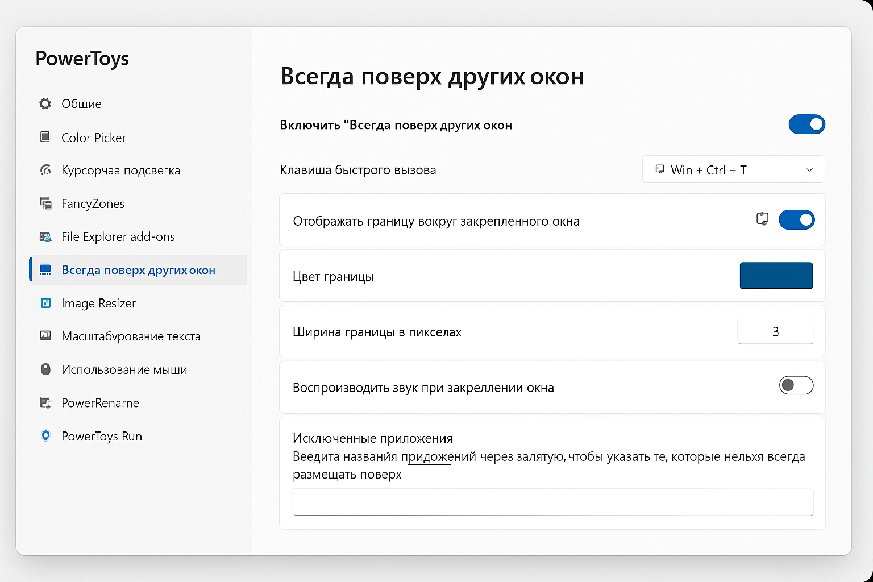The height and width of the screenshot is (582, 873).
Task: Switch to Масштабирование текста section
Action: point(131,336)
